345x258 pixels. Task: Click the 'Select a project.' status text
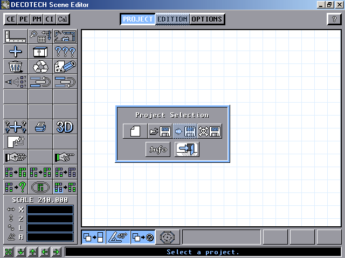pos(203,252)
